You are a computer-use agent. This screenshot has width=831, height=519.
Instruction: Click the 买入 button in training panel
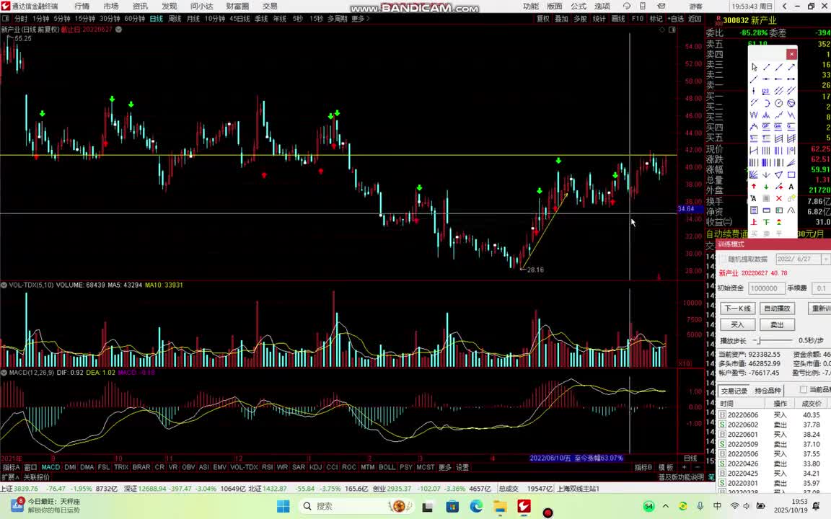(x=738, y=324)
